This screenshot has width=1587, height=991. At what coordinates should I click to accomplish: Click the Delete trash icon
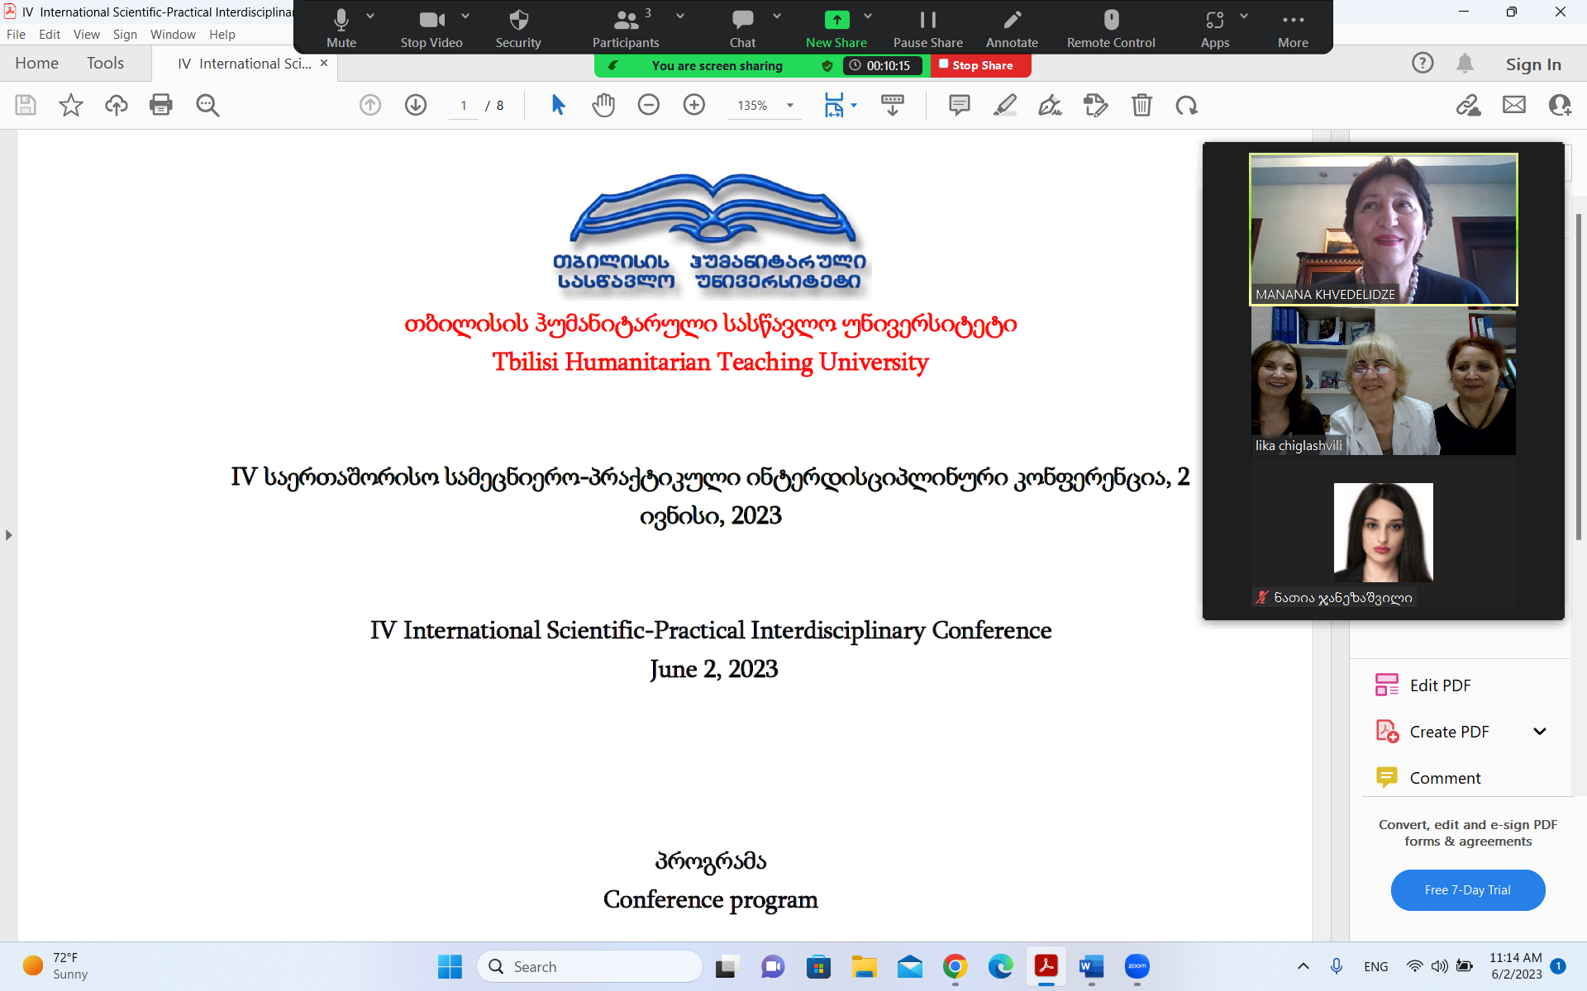click(x=1141, y=105)
